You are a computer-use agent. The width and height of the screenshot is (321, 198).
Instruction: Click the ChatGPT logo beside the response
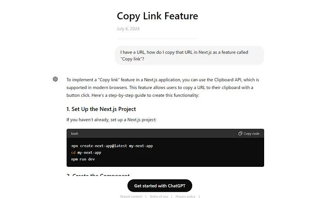coord(55,79)
